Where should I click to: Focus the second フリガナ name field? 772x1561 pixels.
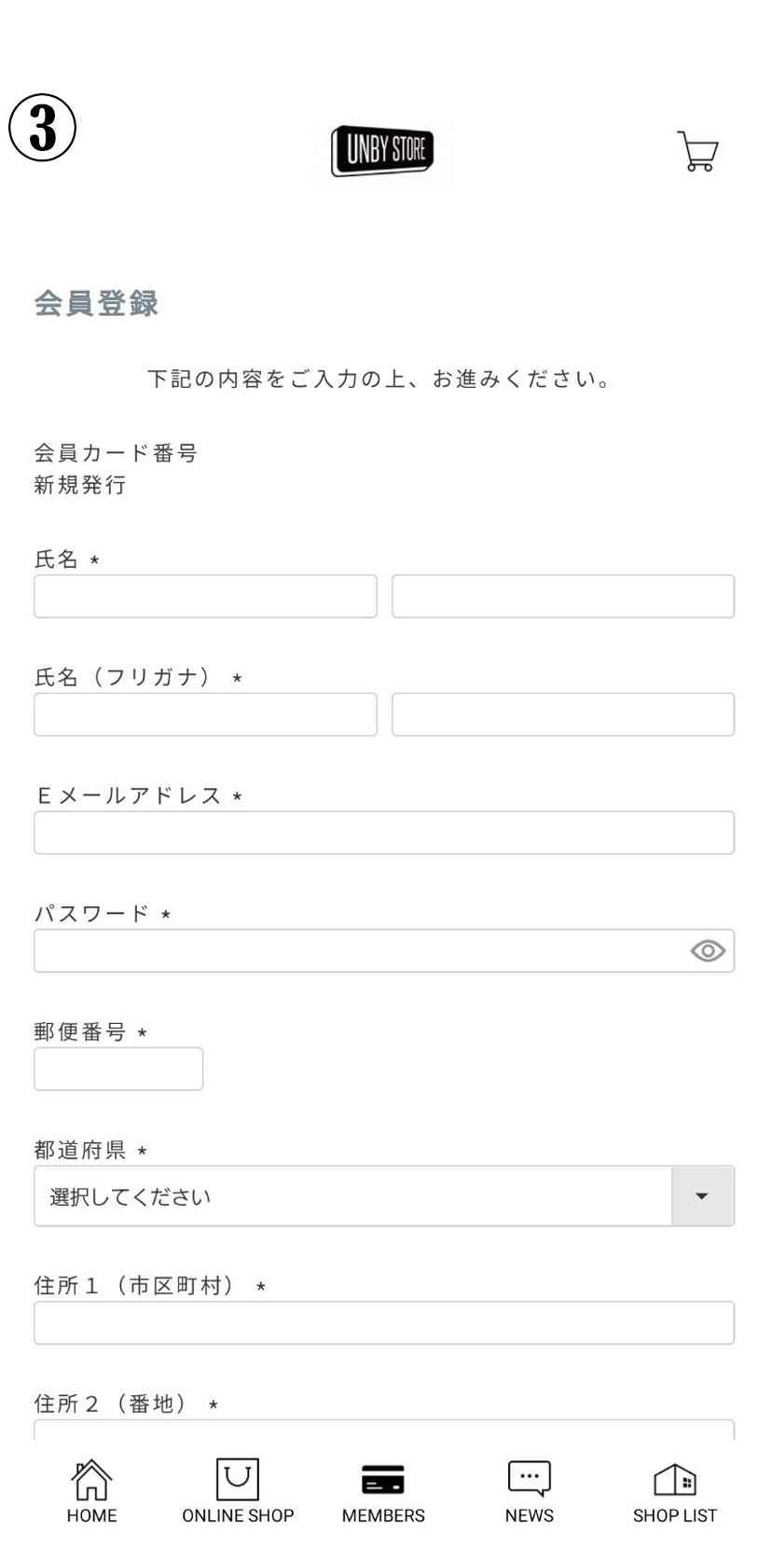(563, 715)
